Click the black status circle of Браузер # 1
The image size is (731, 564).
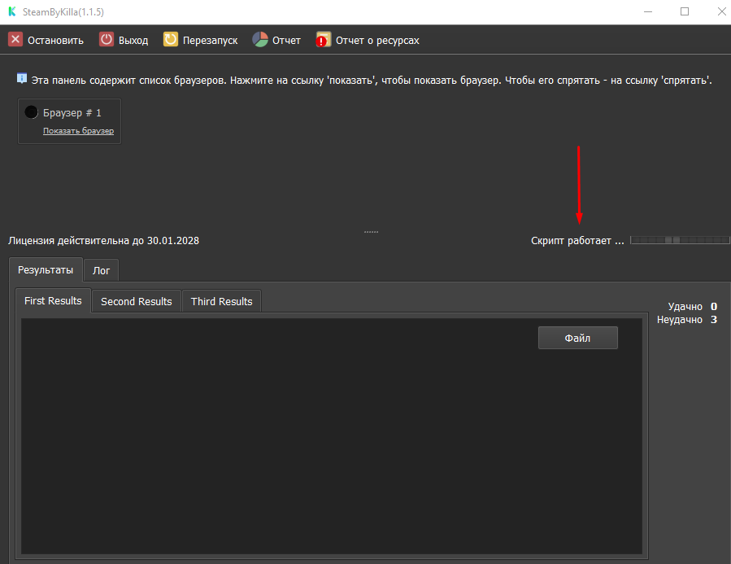click(32, 112)
